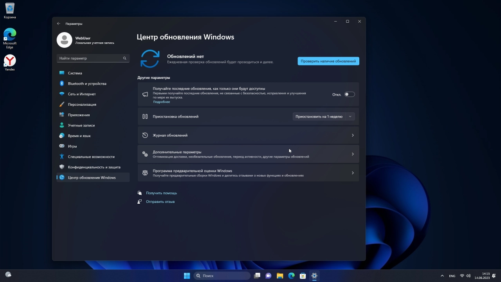Click Проверить наличие обновлений button
501x282 pixels.
click(x=328, y=61)
